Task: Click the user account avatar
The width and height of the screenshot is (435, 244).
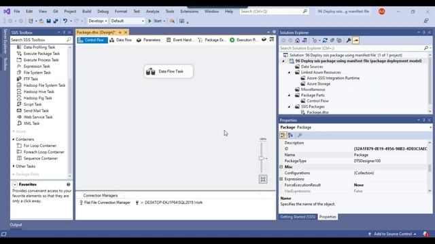Action: (382, 12)
